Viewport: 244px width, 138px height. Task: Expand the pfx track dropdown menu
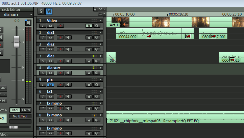coord(100,80)
